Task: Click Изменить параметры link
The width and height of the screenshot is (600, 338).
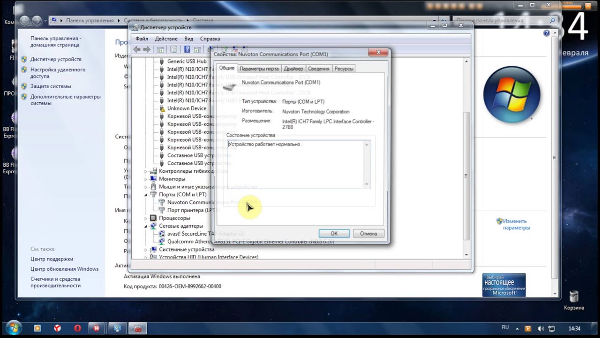Action: tap(516, 224)
